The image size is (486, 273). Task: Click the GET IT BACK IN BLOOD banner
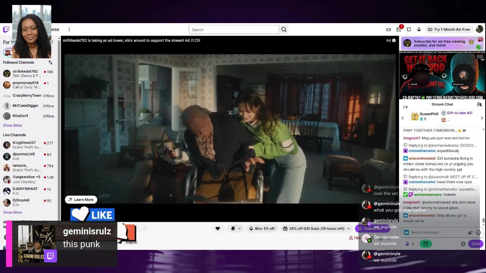442,76
